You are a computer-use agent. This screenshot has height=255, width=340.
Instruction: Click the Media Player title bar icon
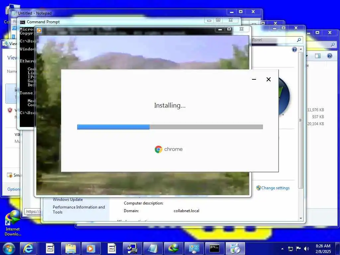39,31
